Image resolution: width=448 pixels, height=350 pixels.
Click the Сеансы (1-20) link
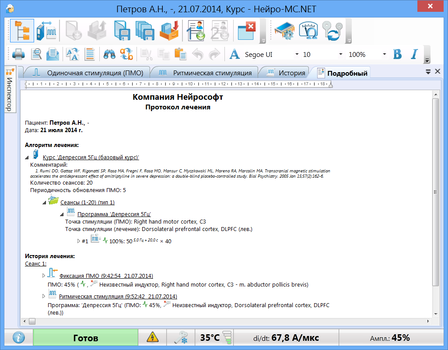pos(87,202)
